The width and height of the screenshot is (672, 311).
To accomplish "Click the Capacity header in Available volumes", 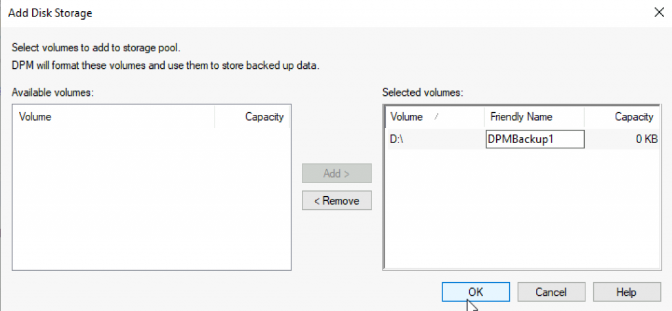I will pyautogui.click(x=252, y=117).
